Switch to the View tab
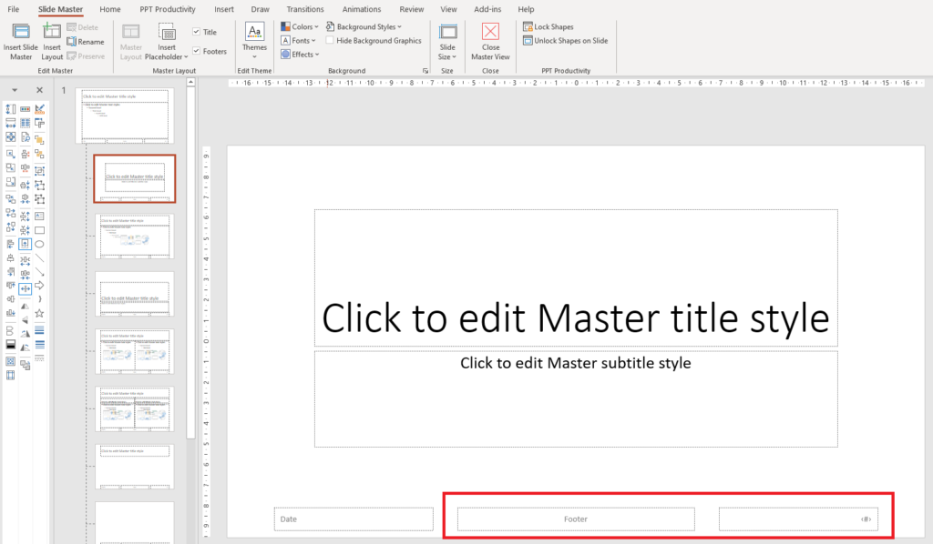The image size is (933, 544). 448,9
